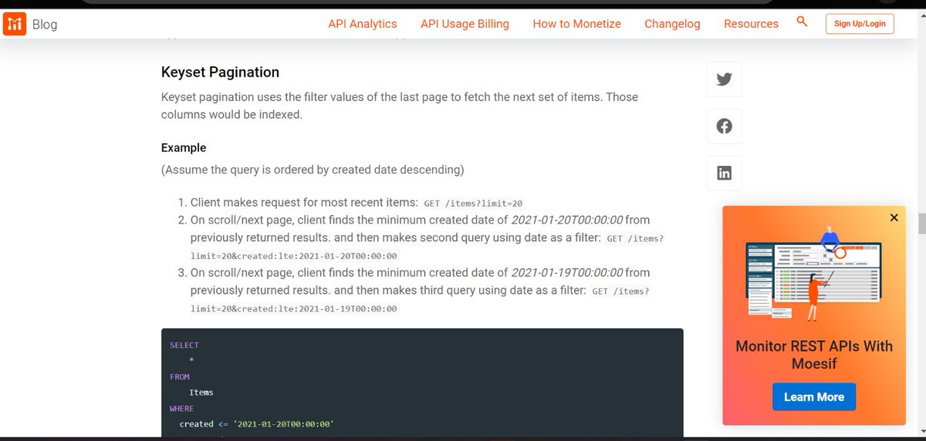Click the Learn More button
The image size is (926, 441).
(x=814, y=397)
